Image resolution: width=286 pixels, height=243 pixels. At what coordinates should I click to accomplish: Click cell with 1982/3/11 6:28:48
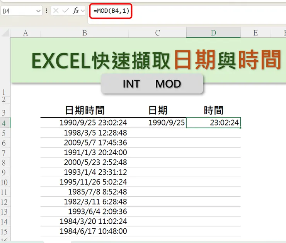click(85, 201)
